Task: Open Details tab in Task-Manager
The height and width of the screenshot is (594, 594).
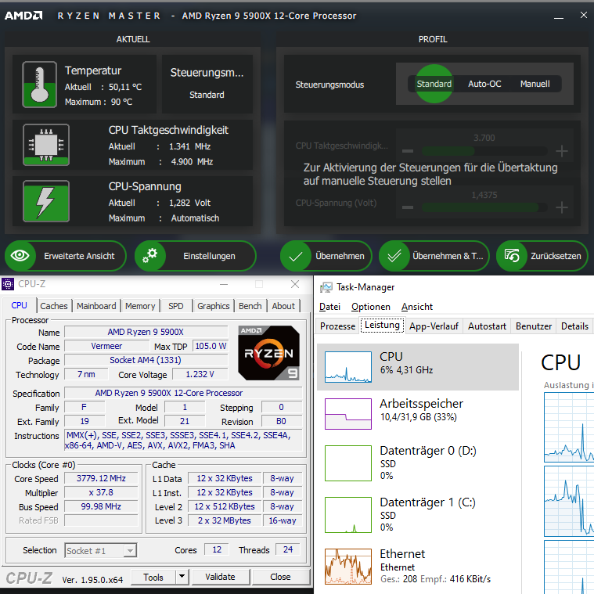Action: pos(574,326)
